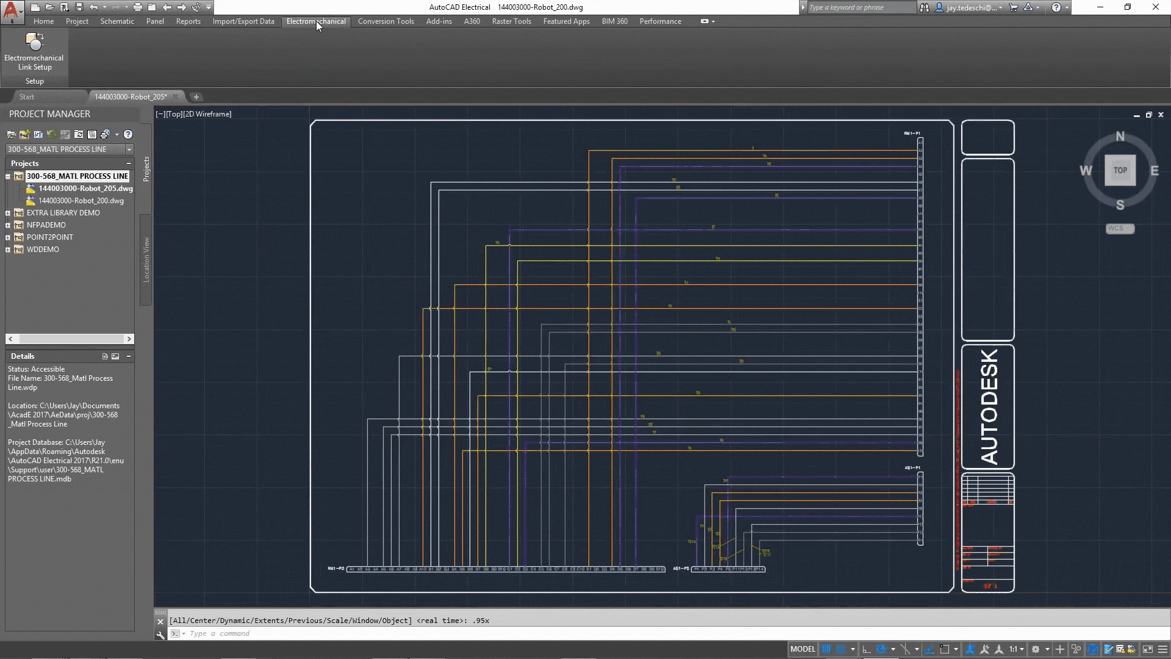The image size is (1171, 659).
Task: Click the New drawing icon in quick access toolbar
Action: click(35, 7)
